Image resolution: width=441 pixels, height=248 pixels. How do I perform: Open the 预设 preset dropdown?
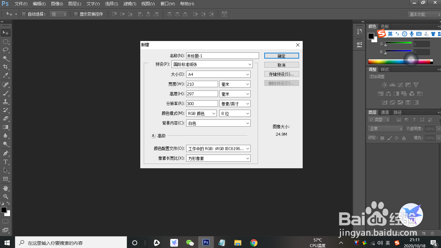[x=212, y=64]
